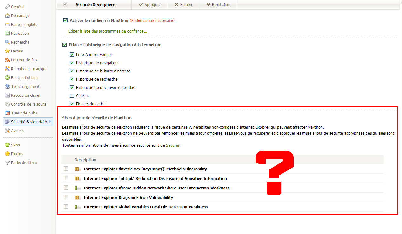The width and height of the screenshot is (402, 234).
Task: Open the Avancé settings section
Action: pyautogui.click(x=17, y=131)
